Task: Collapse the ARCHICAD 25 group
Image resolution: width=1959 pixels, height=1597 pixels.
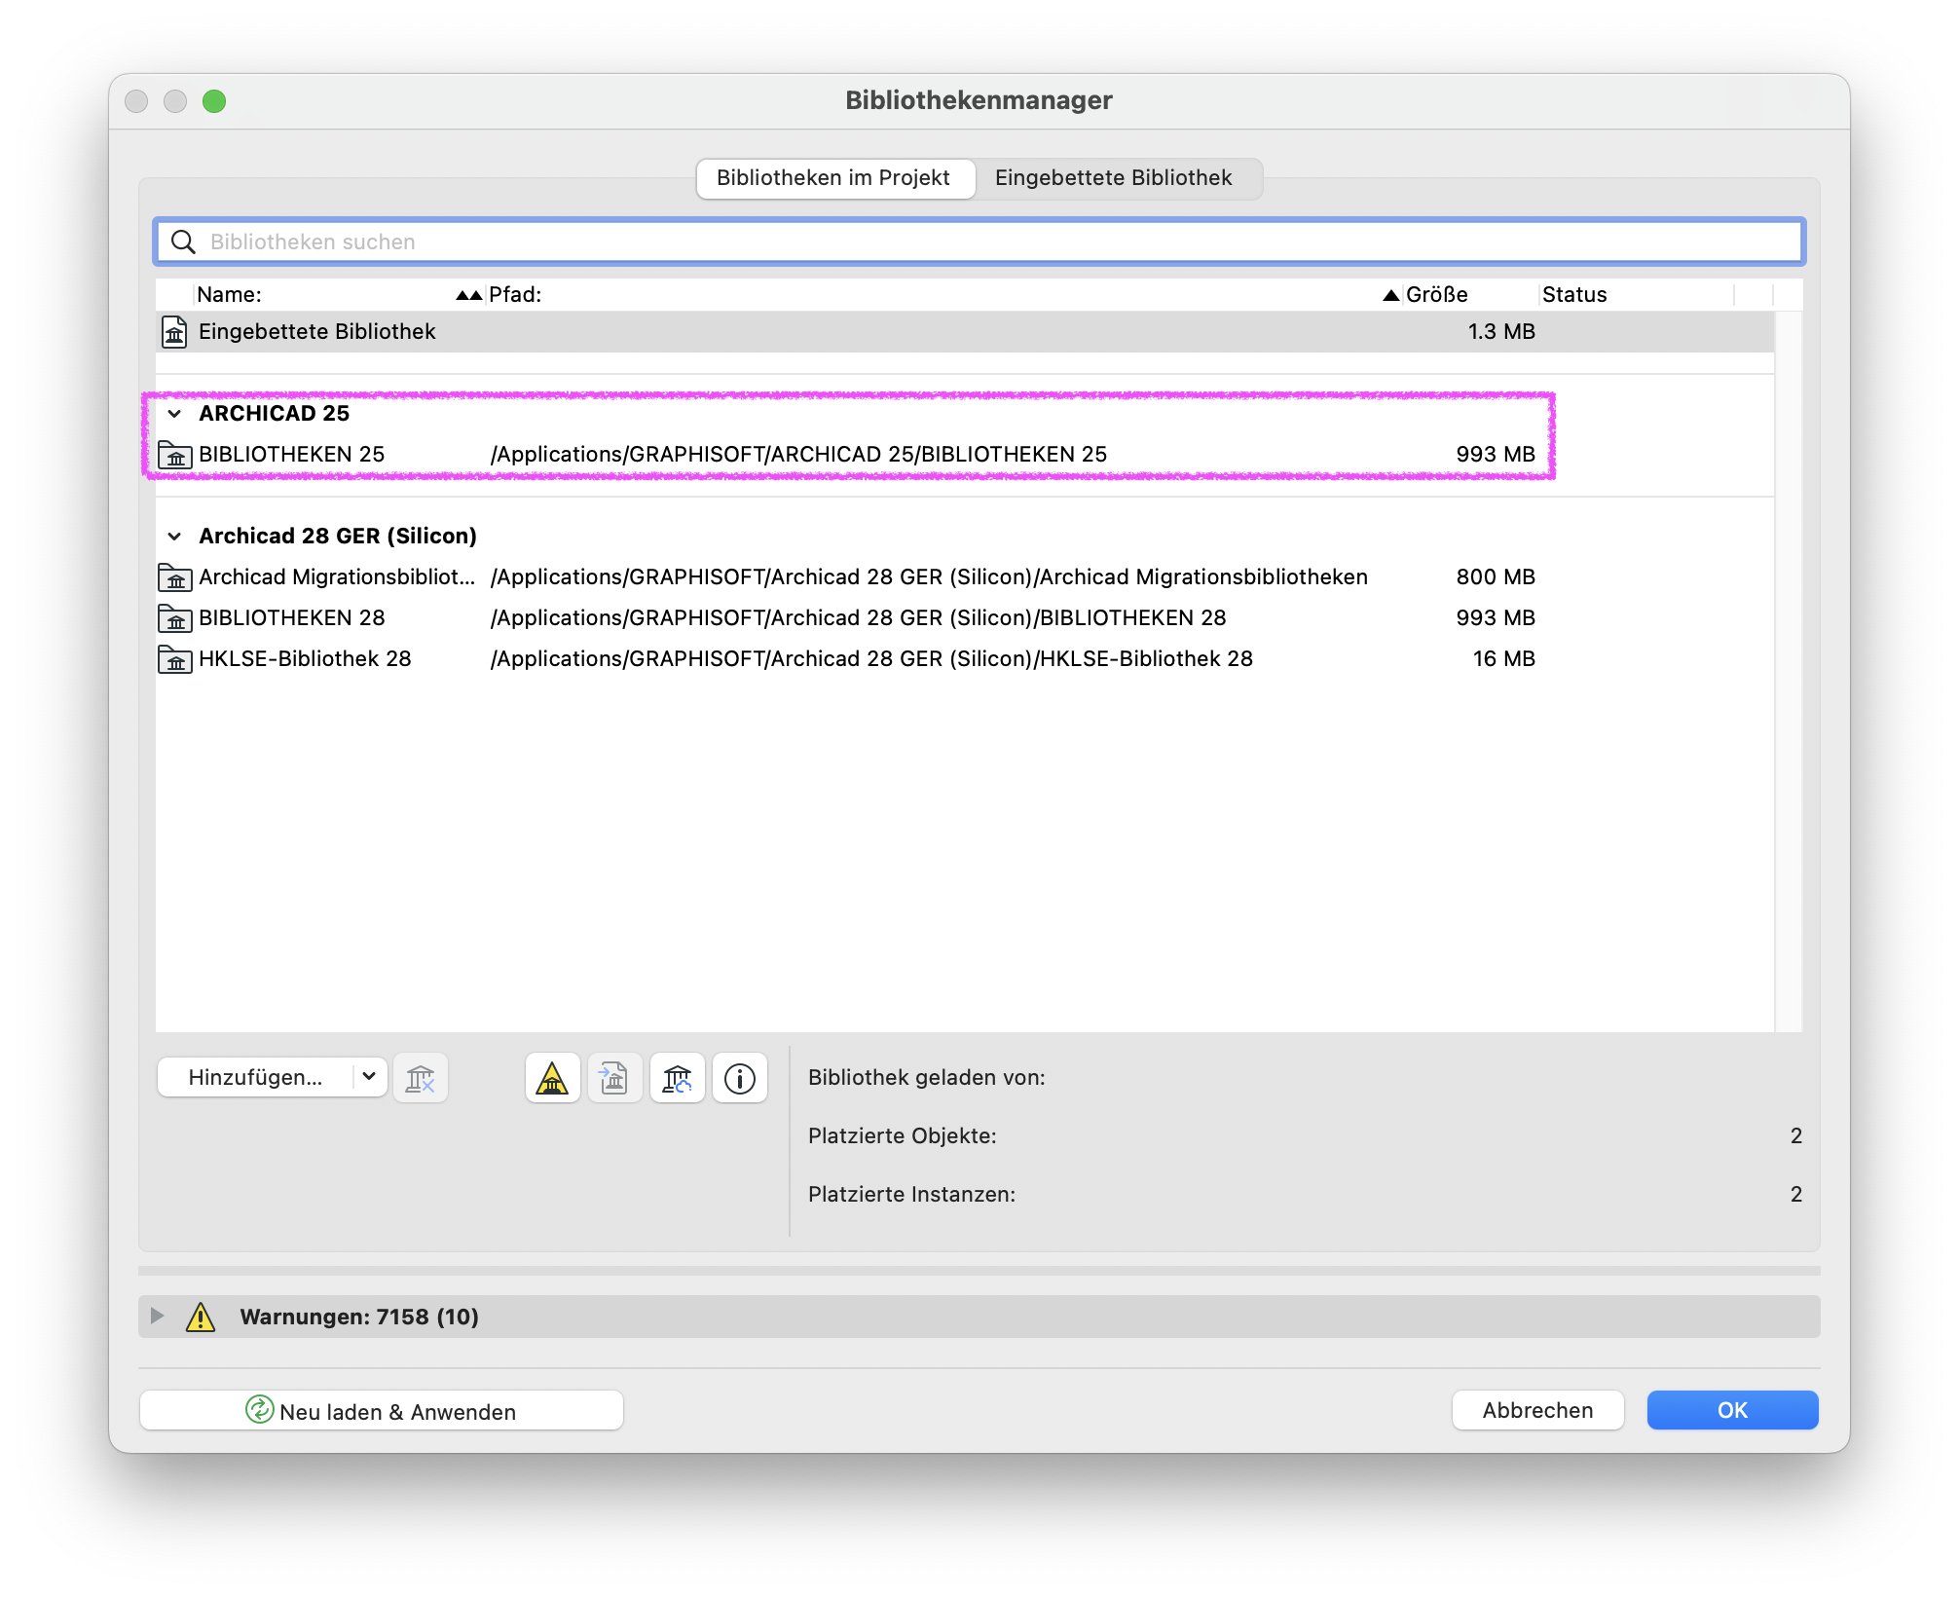Action: click(174, 414)
